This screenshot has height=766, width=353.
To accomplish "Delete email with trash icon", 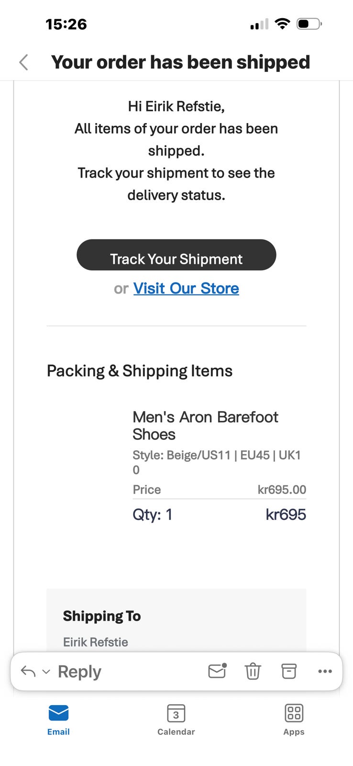I will (253, 671).
